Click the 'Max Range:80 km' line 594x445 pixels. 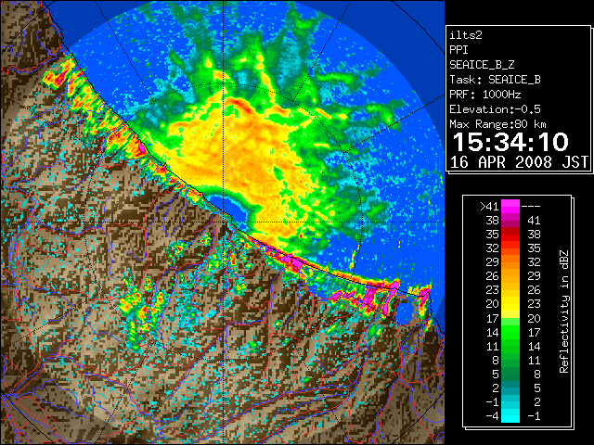coord(497,124)
